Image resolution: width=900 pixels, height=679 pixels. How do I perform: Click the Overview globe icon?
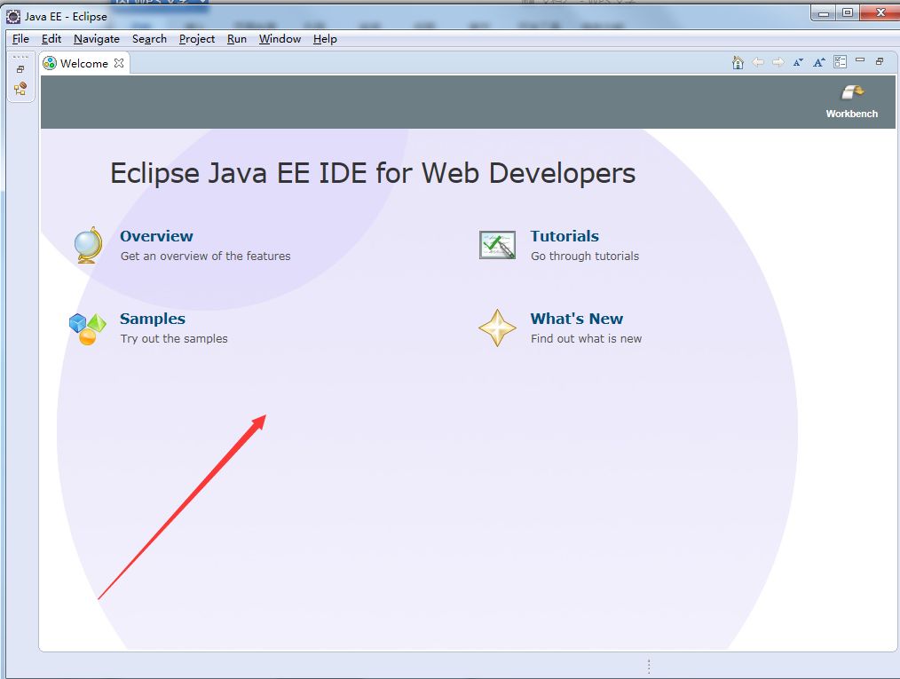click(x=87, y=244)
